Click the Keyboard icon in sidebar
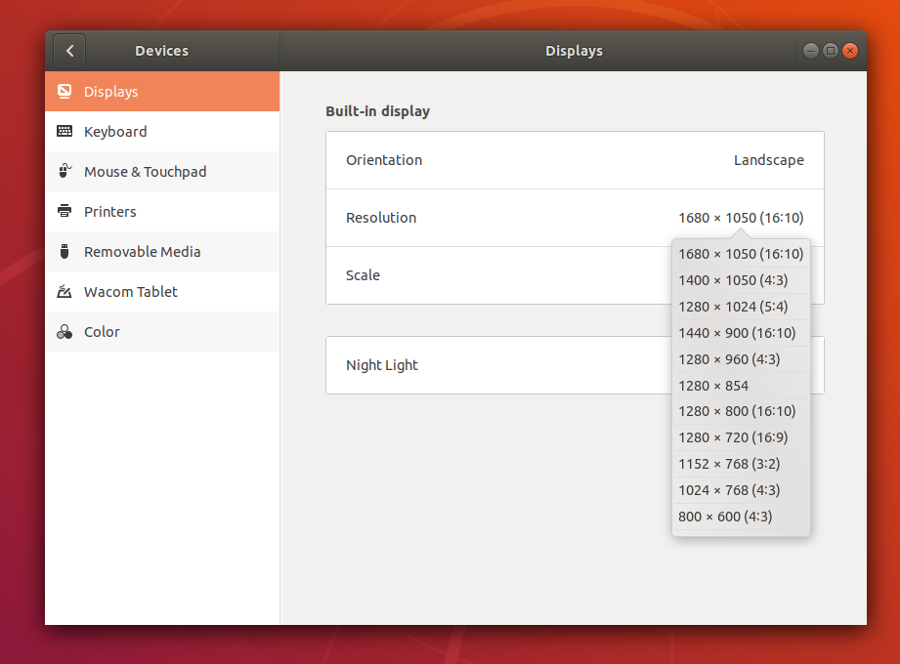Viewport: 900px width, 664px height. [x=64, y=131]
